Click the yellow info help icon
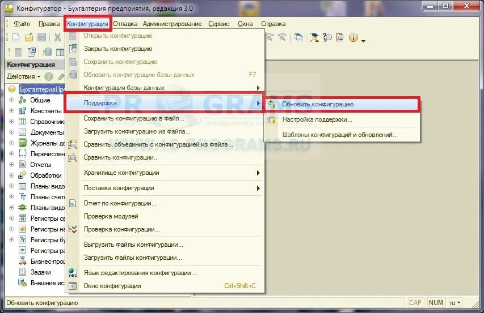Image resolution: width=484 pixels, height=313 pixels. point(353,37)
